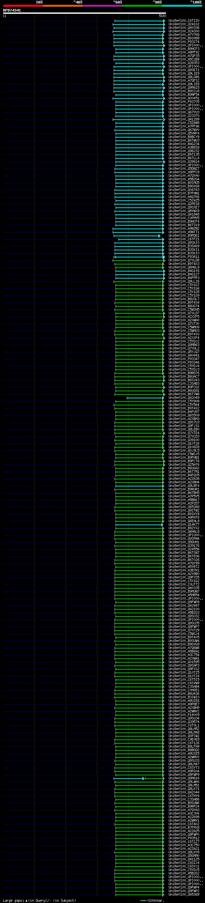Image resolution: width=205 pixels, height=903 pixels.
Task: Open hit UniRef100_A7Y7K8
Action: click(184, 35)
